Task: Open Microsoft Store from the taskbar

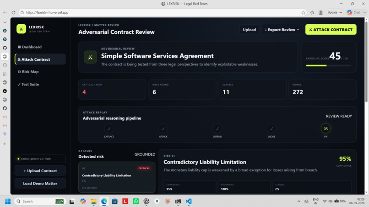Action: (114, 202)
